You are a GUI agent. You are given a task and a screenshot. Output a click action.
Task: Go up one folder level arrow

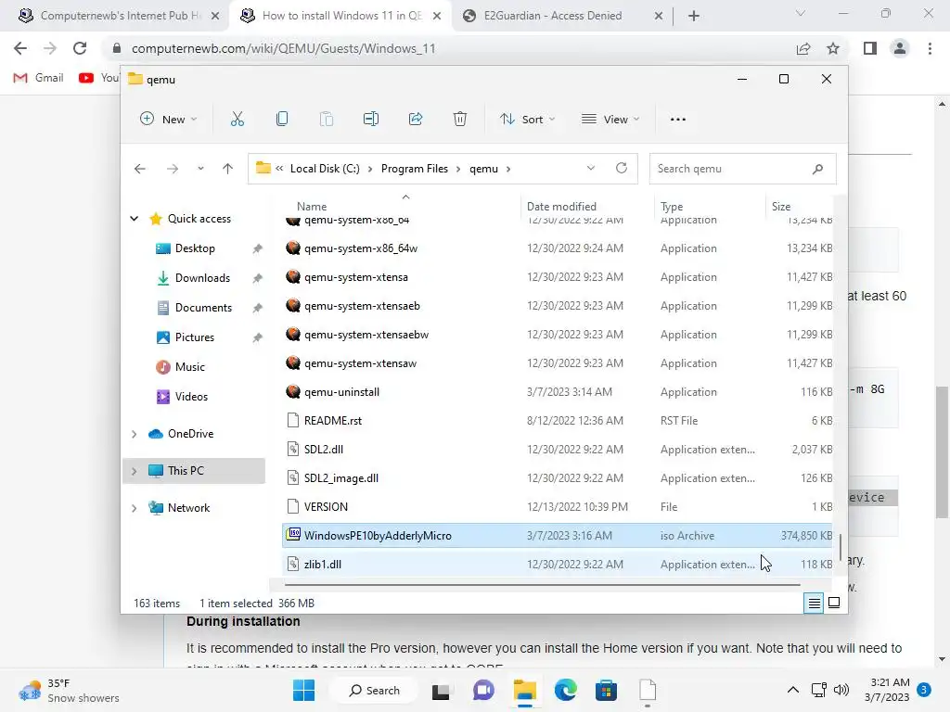tap(228, 169)
